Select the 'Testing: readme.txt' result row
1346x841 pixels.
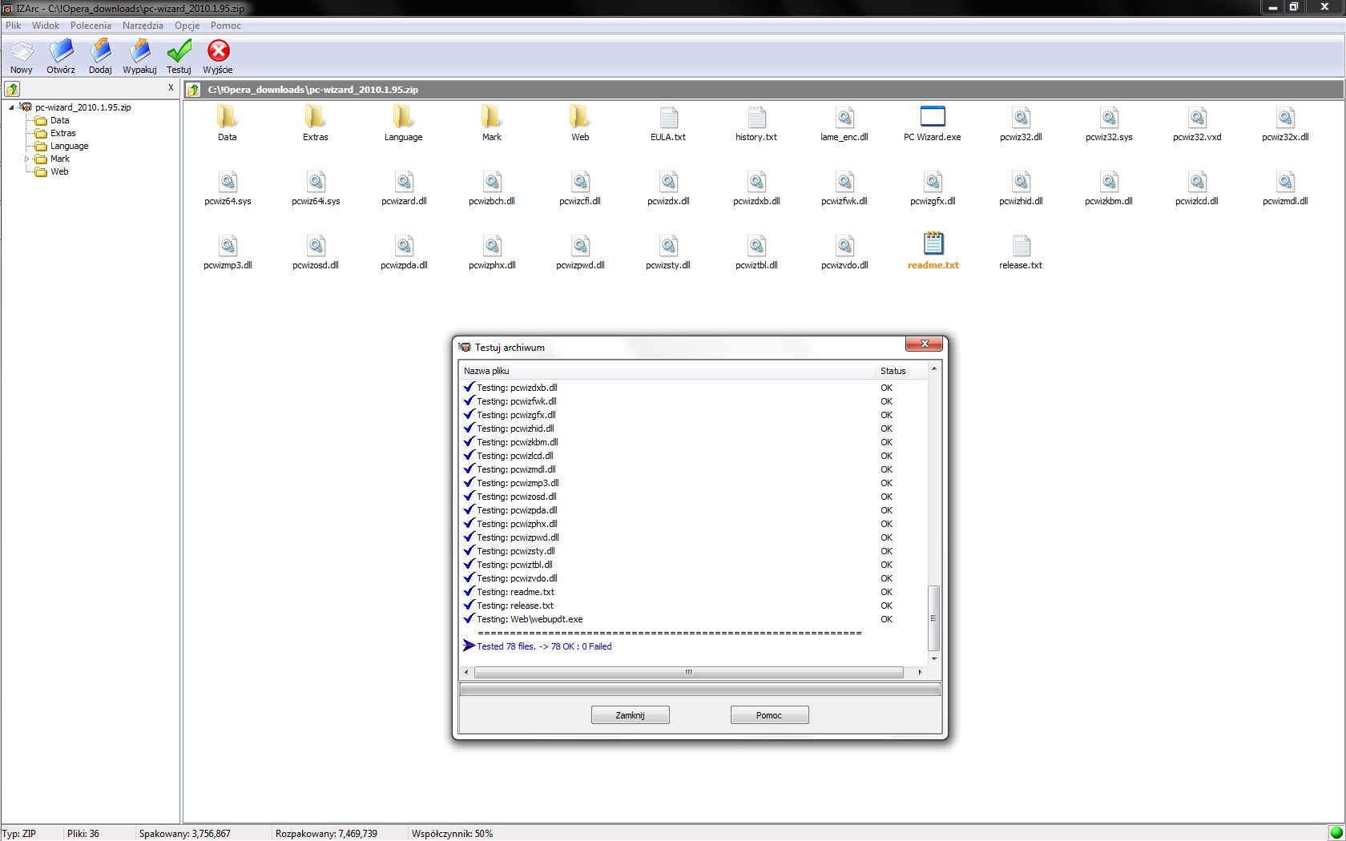[x=694, y=592]
